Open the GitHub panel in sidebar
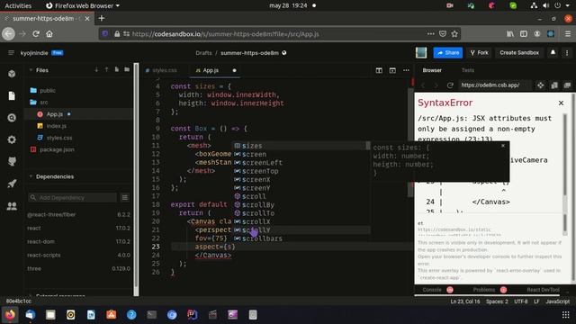576x324 pixels. 12,161
